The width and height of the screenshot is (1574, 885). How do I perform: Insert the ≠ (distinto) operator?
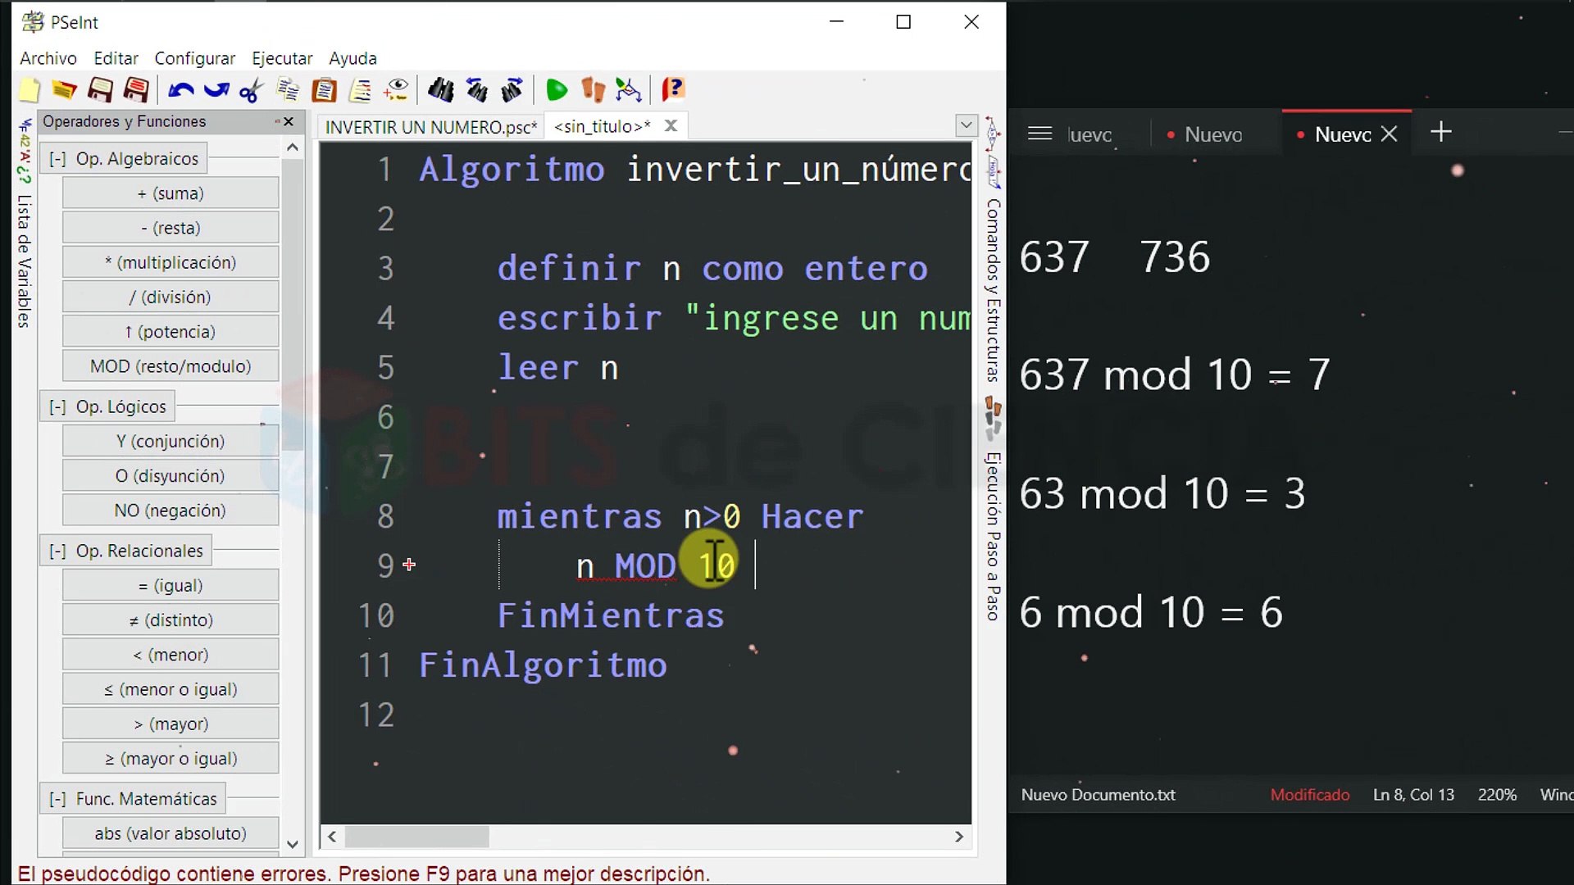click(x=171, y=620)
